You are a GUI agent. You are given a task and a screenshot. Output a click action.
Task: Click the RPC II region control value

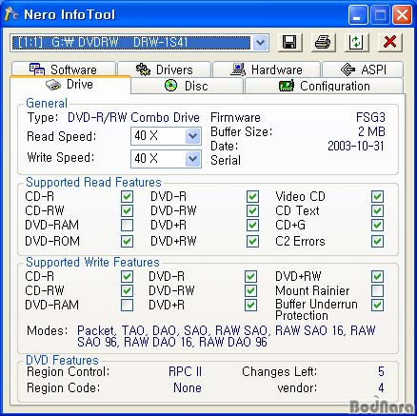tap(185, 371)
